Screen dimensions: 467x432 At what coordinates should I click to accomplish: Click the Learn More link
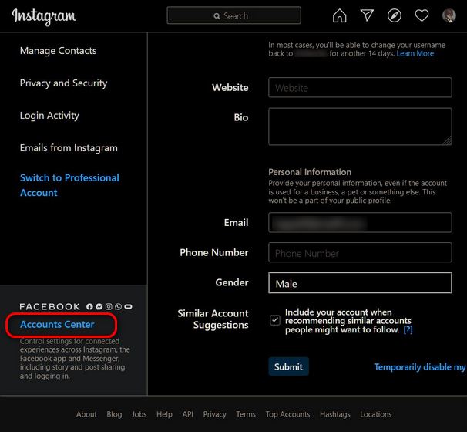click(415, 54)
